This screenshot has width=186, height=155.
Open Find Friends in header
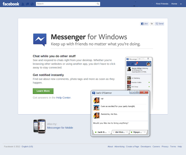tap(162, 4)
